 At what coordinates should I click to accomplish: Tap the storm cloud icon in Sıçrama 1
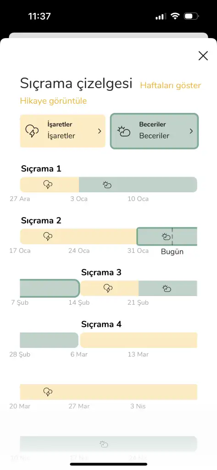point(48,185)
